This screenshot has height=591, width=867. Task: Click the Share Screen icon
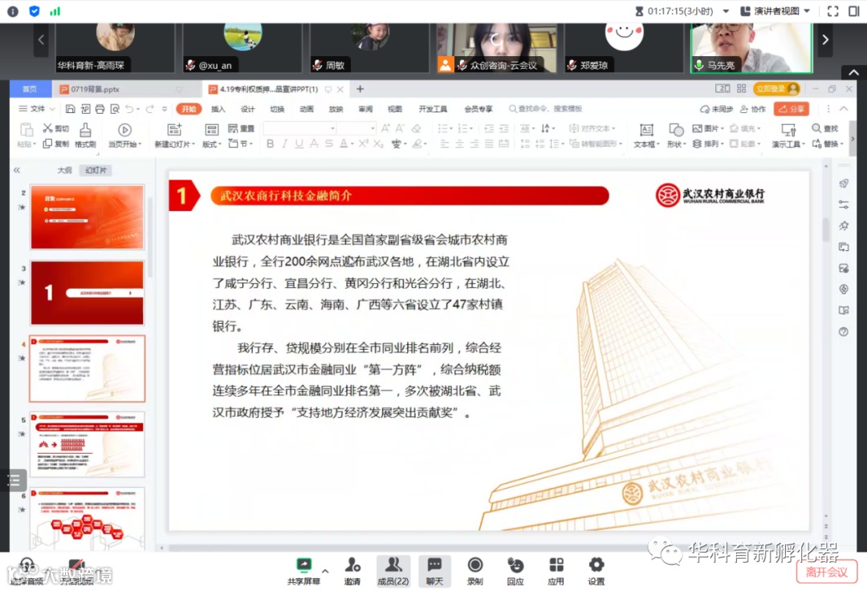(x=303, y=565)
